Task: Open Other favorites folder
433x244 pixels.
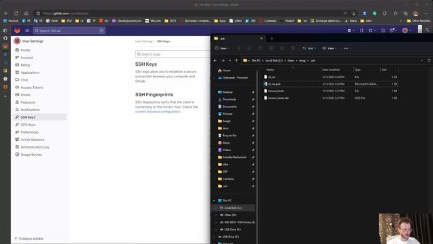Action: [418, 21]
